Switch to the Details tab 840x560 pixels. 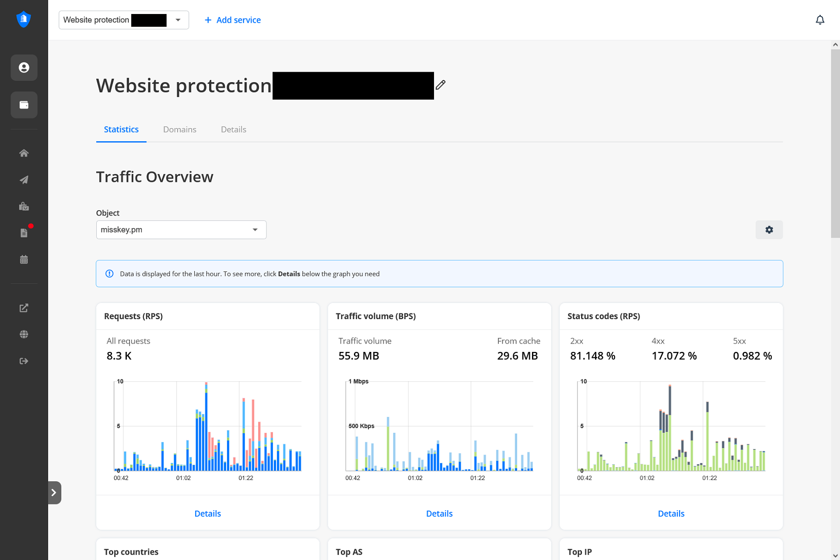(x=233, y=129)
